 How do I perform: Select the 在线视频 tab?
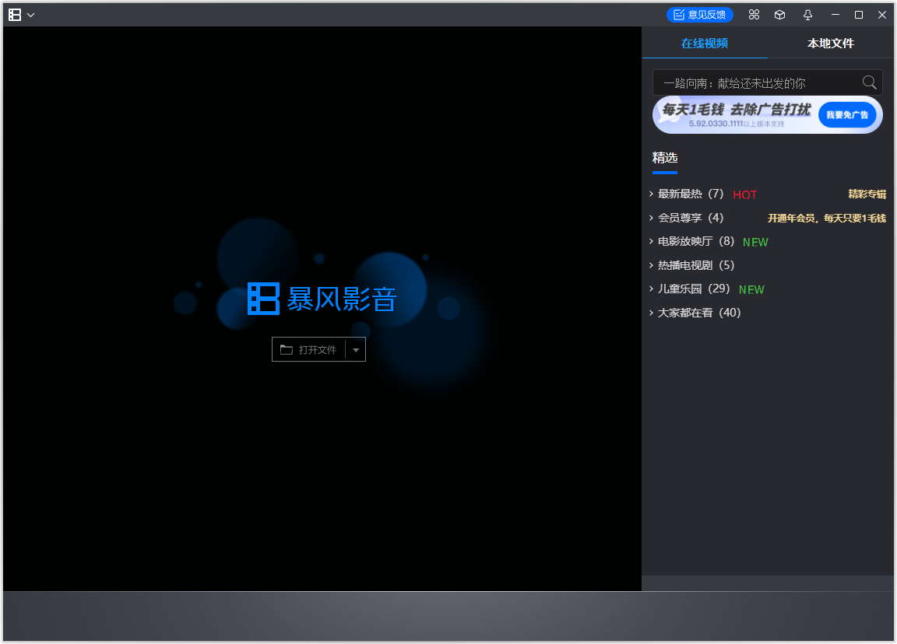pos(705,44)
